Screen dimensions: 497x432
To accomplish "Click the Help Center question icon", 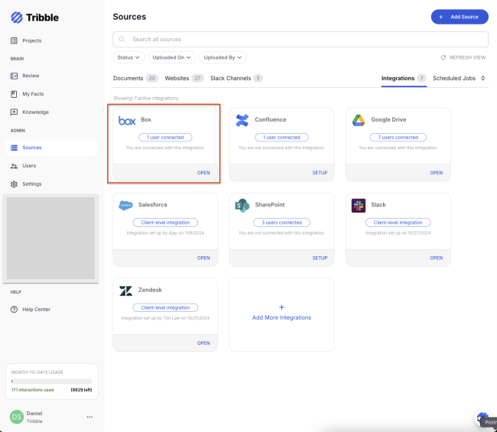I will click(14, 310).
